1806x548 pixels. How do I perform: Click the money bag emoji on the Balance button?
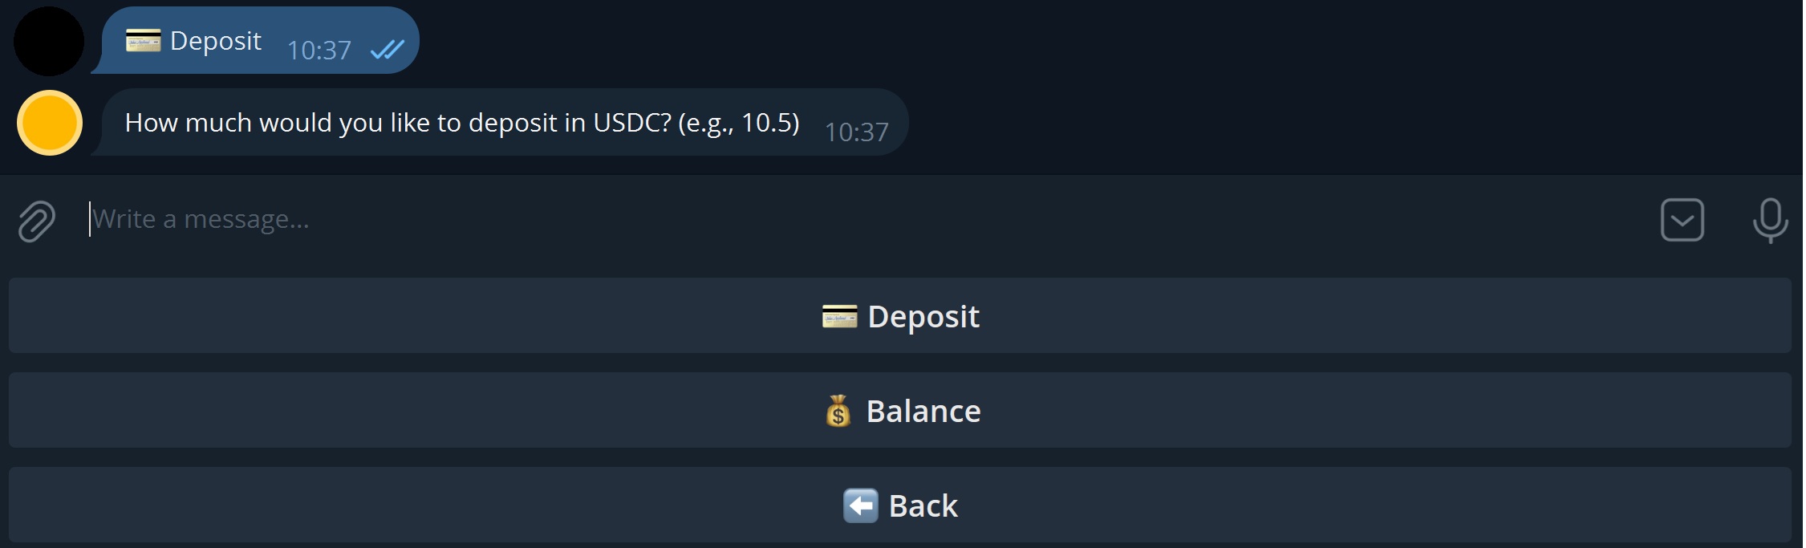[838, 411]
